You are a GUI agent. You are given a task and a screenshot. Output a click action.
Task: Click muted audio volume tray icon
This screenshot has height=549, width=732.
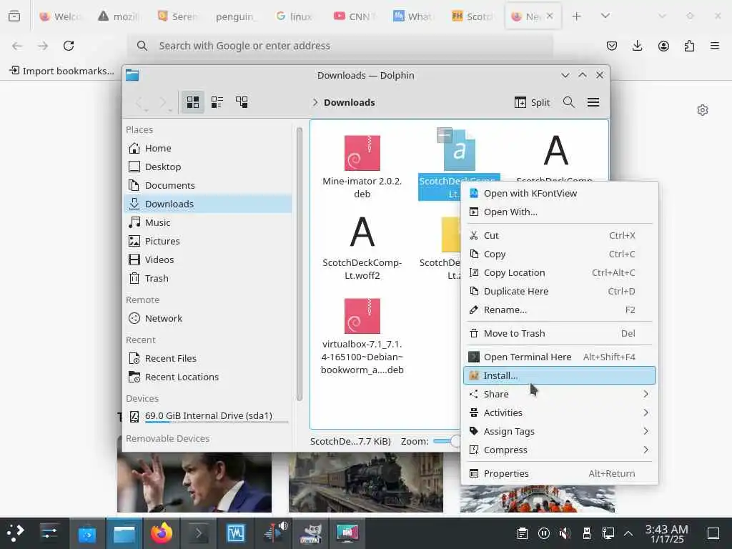pyautogui.click(x=565, y=533)
